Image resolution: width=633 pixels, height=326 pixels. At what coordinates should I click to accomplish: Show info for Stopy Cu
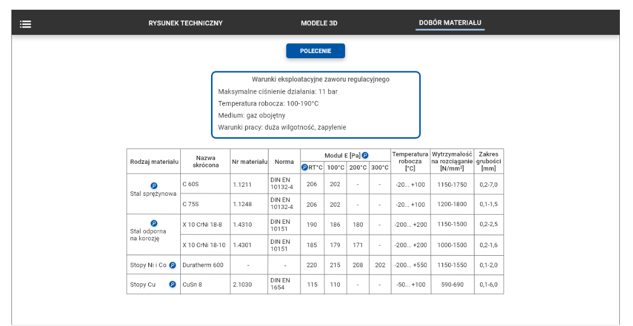coord(172,284)
